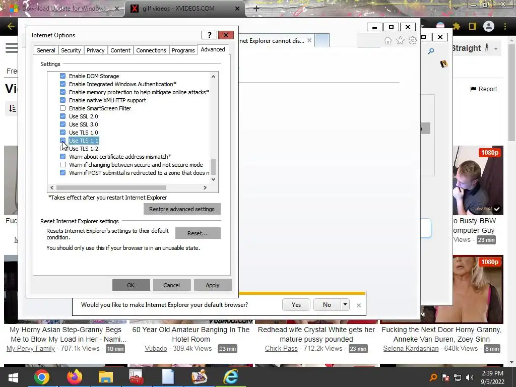Click the Report link on Chrome page
The width and height of the screenshot is (516, 387).
[483, 89]
